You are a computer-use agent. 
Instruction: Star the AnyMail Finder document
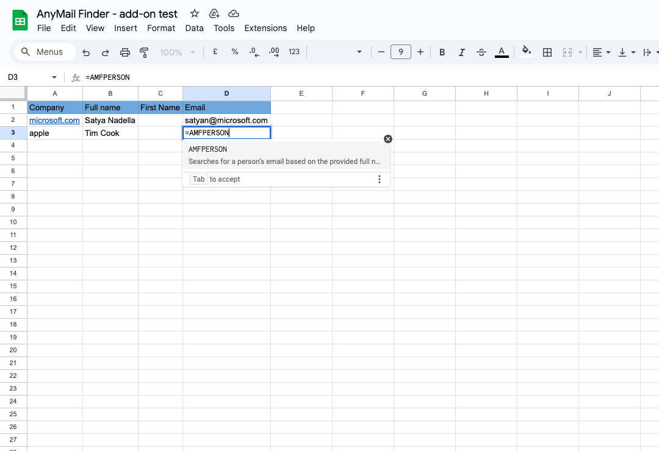pyautogui.click(x=194, y=13)
